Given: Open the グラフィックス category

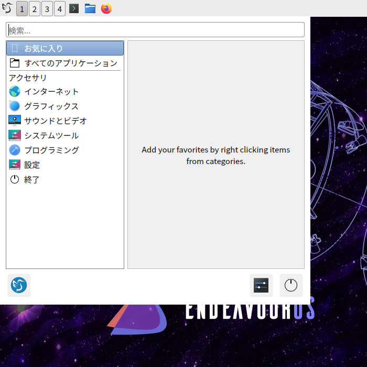Looking at the screenshot, I should click(x=65, y=106).
